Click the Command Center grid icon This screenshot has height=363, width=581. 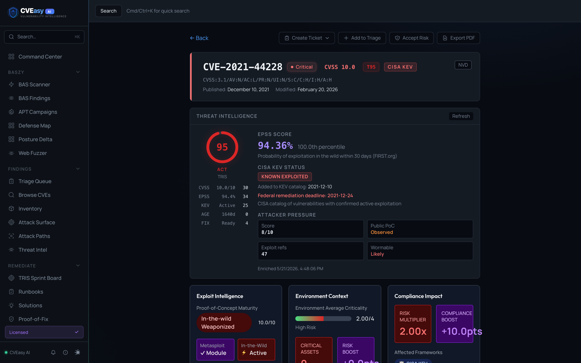(x=11, y=57)
